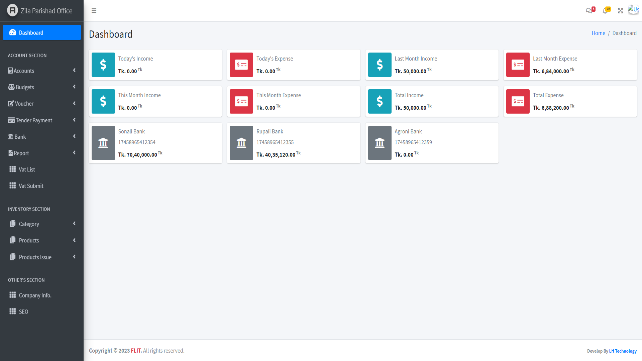Expand the Products Issue menu

click(x=35, y=257)
